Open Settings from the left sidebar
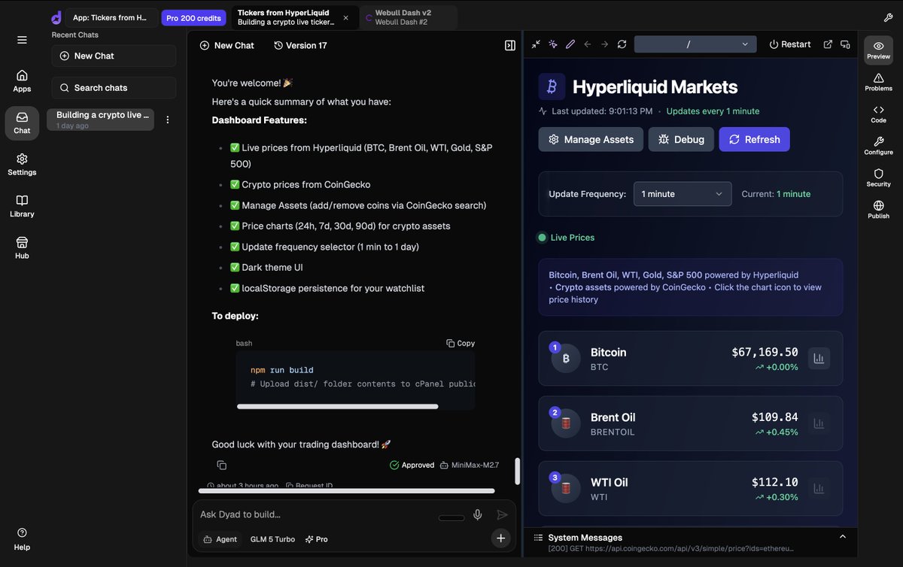Screen dimensions: 903x567 point(22,164)
